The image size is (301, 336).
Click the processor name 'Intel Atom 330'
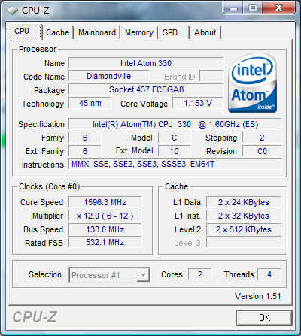146,63
